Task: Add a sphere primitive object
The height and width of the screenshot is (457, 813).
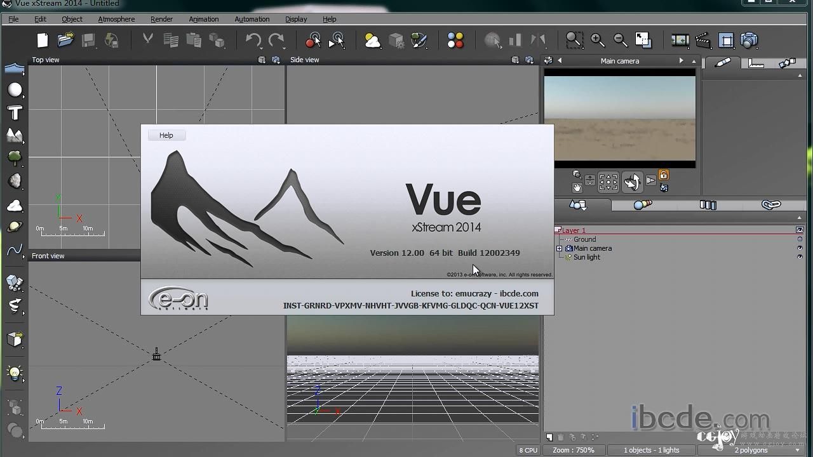Action: click(x=14, y=90)
